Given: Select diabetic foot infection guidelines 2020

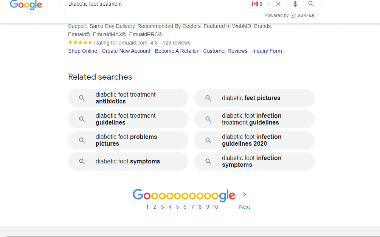Looking at the screenshot, I should (x=254, y=140).
